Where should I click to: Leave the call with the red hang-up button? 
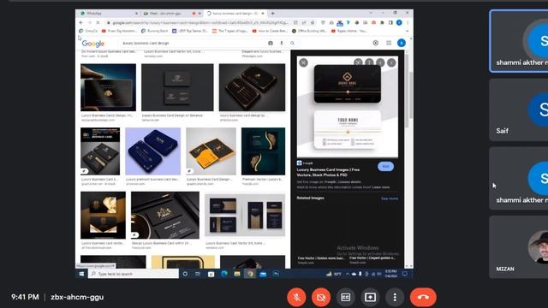[x=423, y=297]
